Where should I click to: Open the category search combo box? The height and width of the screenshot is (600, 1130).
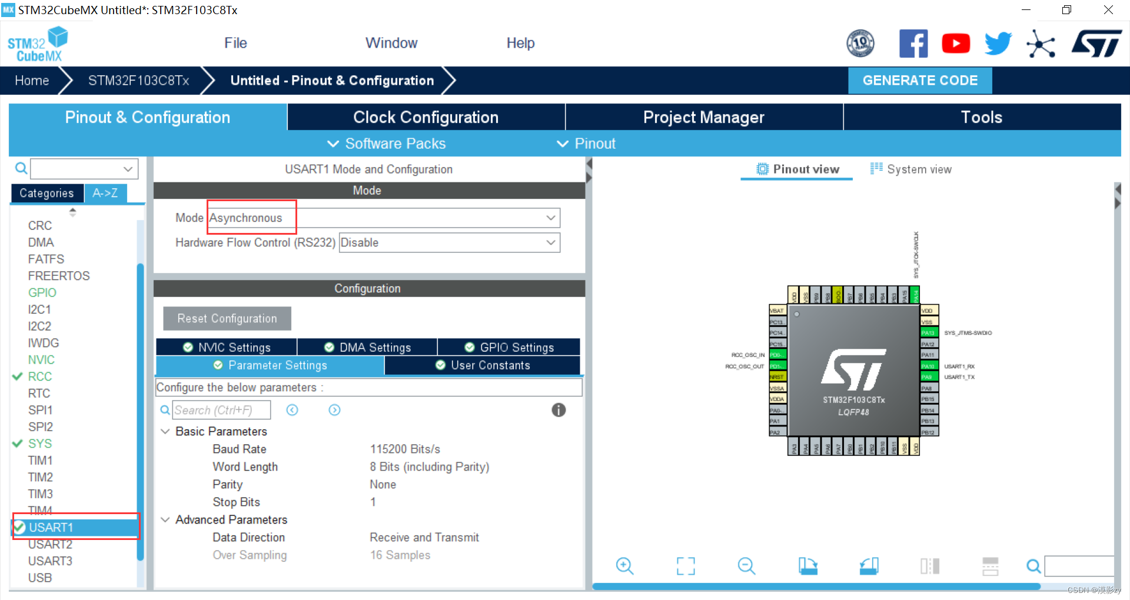point(84,169)
